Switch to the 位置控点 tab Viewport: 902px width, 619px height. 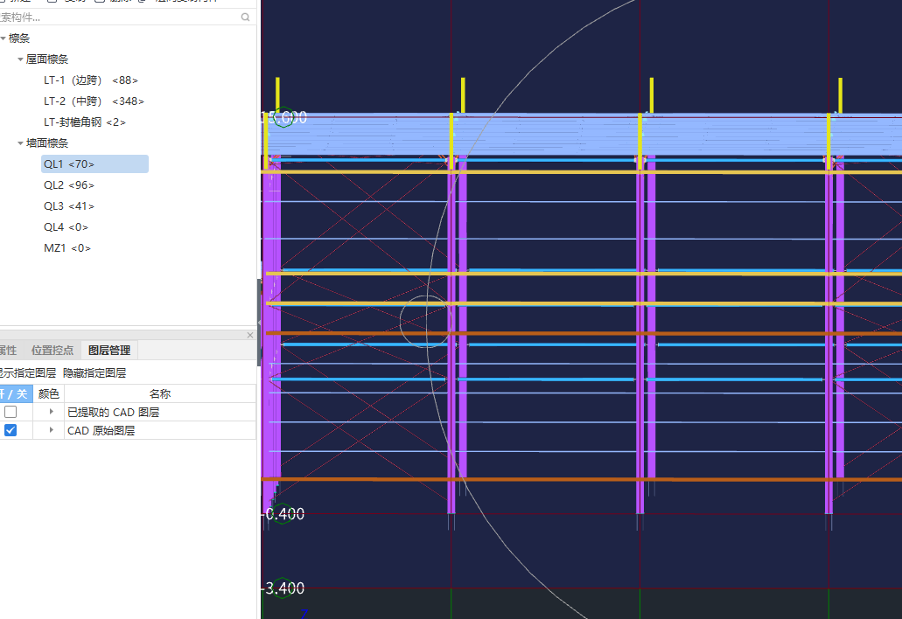[52, 350]
